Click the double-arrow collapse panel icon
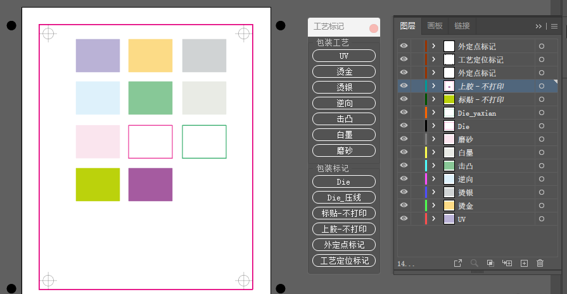The height and width of the screenshot is (294, 567). pos(538,27)
